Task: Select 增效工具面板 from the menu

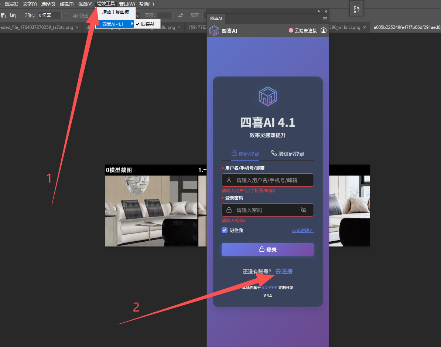Action: pyautogui.click(x=116, y=12)
